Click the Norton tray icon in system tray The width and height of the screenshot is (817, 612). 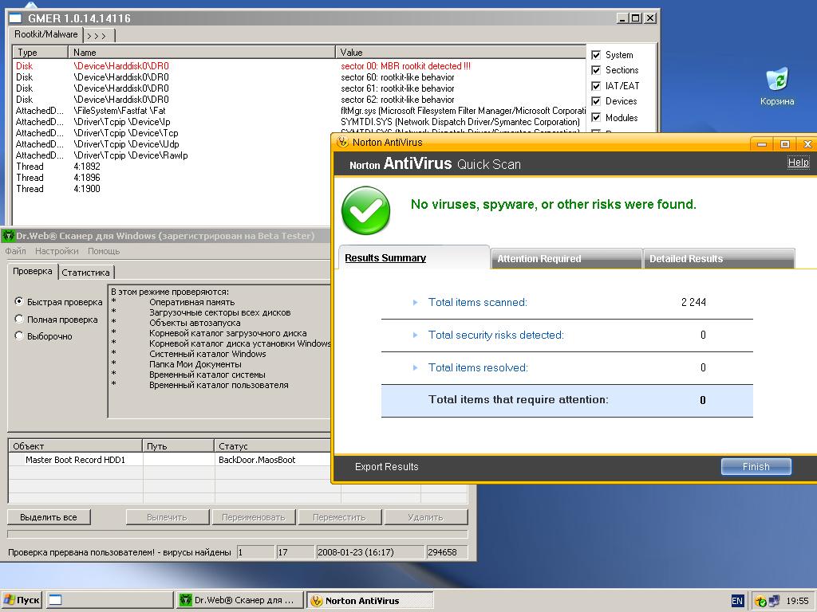point(760,601)
